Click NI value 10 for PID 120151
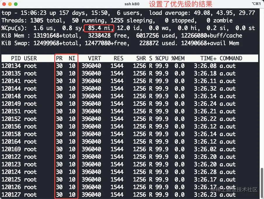 (72, 111)
